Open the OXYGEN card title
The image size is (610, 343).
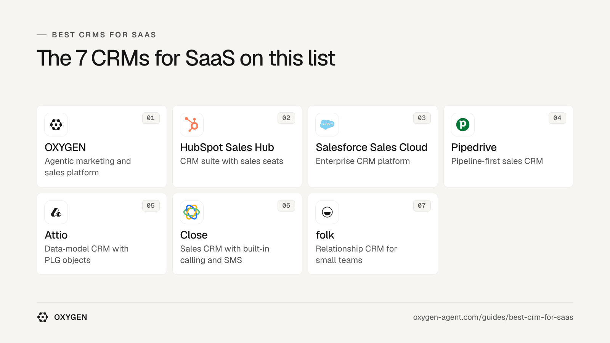pyautogui.click(x=65, y=147)
